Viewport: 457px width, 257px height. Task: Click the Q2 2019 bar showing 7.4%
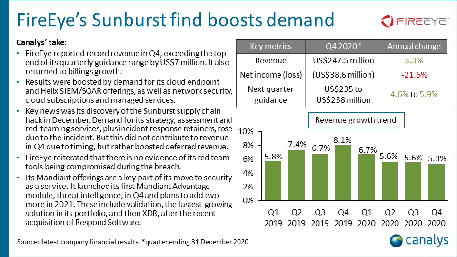click(x=297, y=175)
